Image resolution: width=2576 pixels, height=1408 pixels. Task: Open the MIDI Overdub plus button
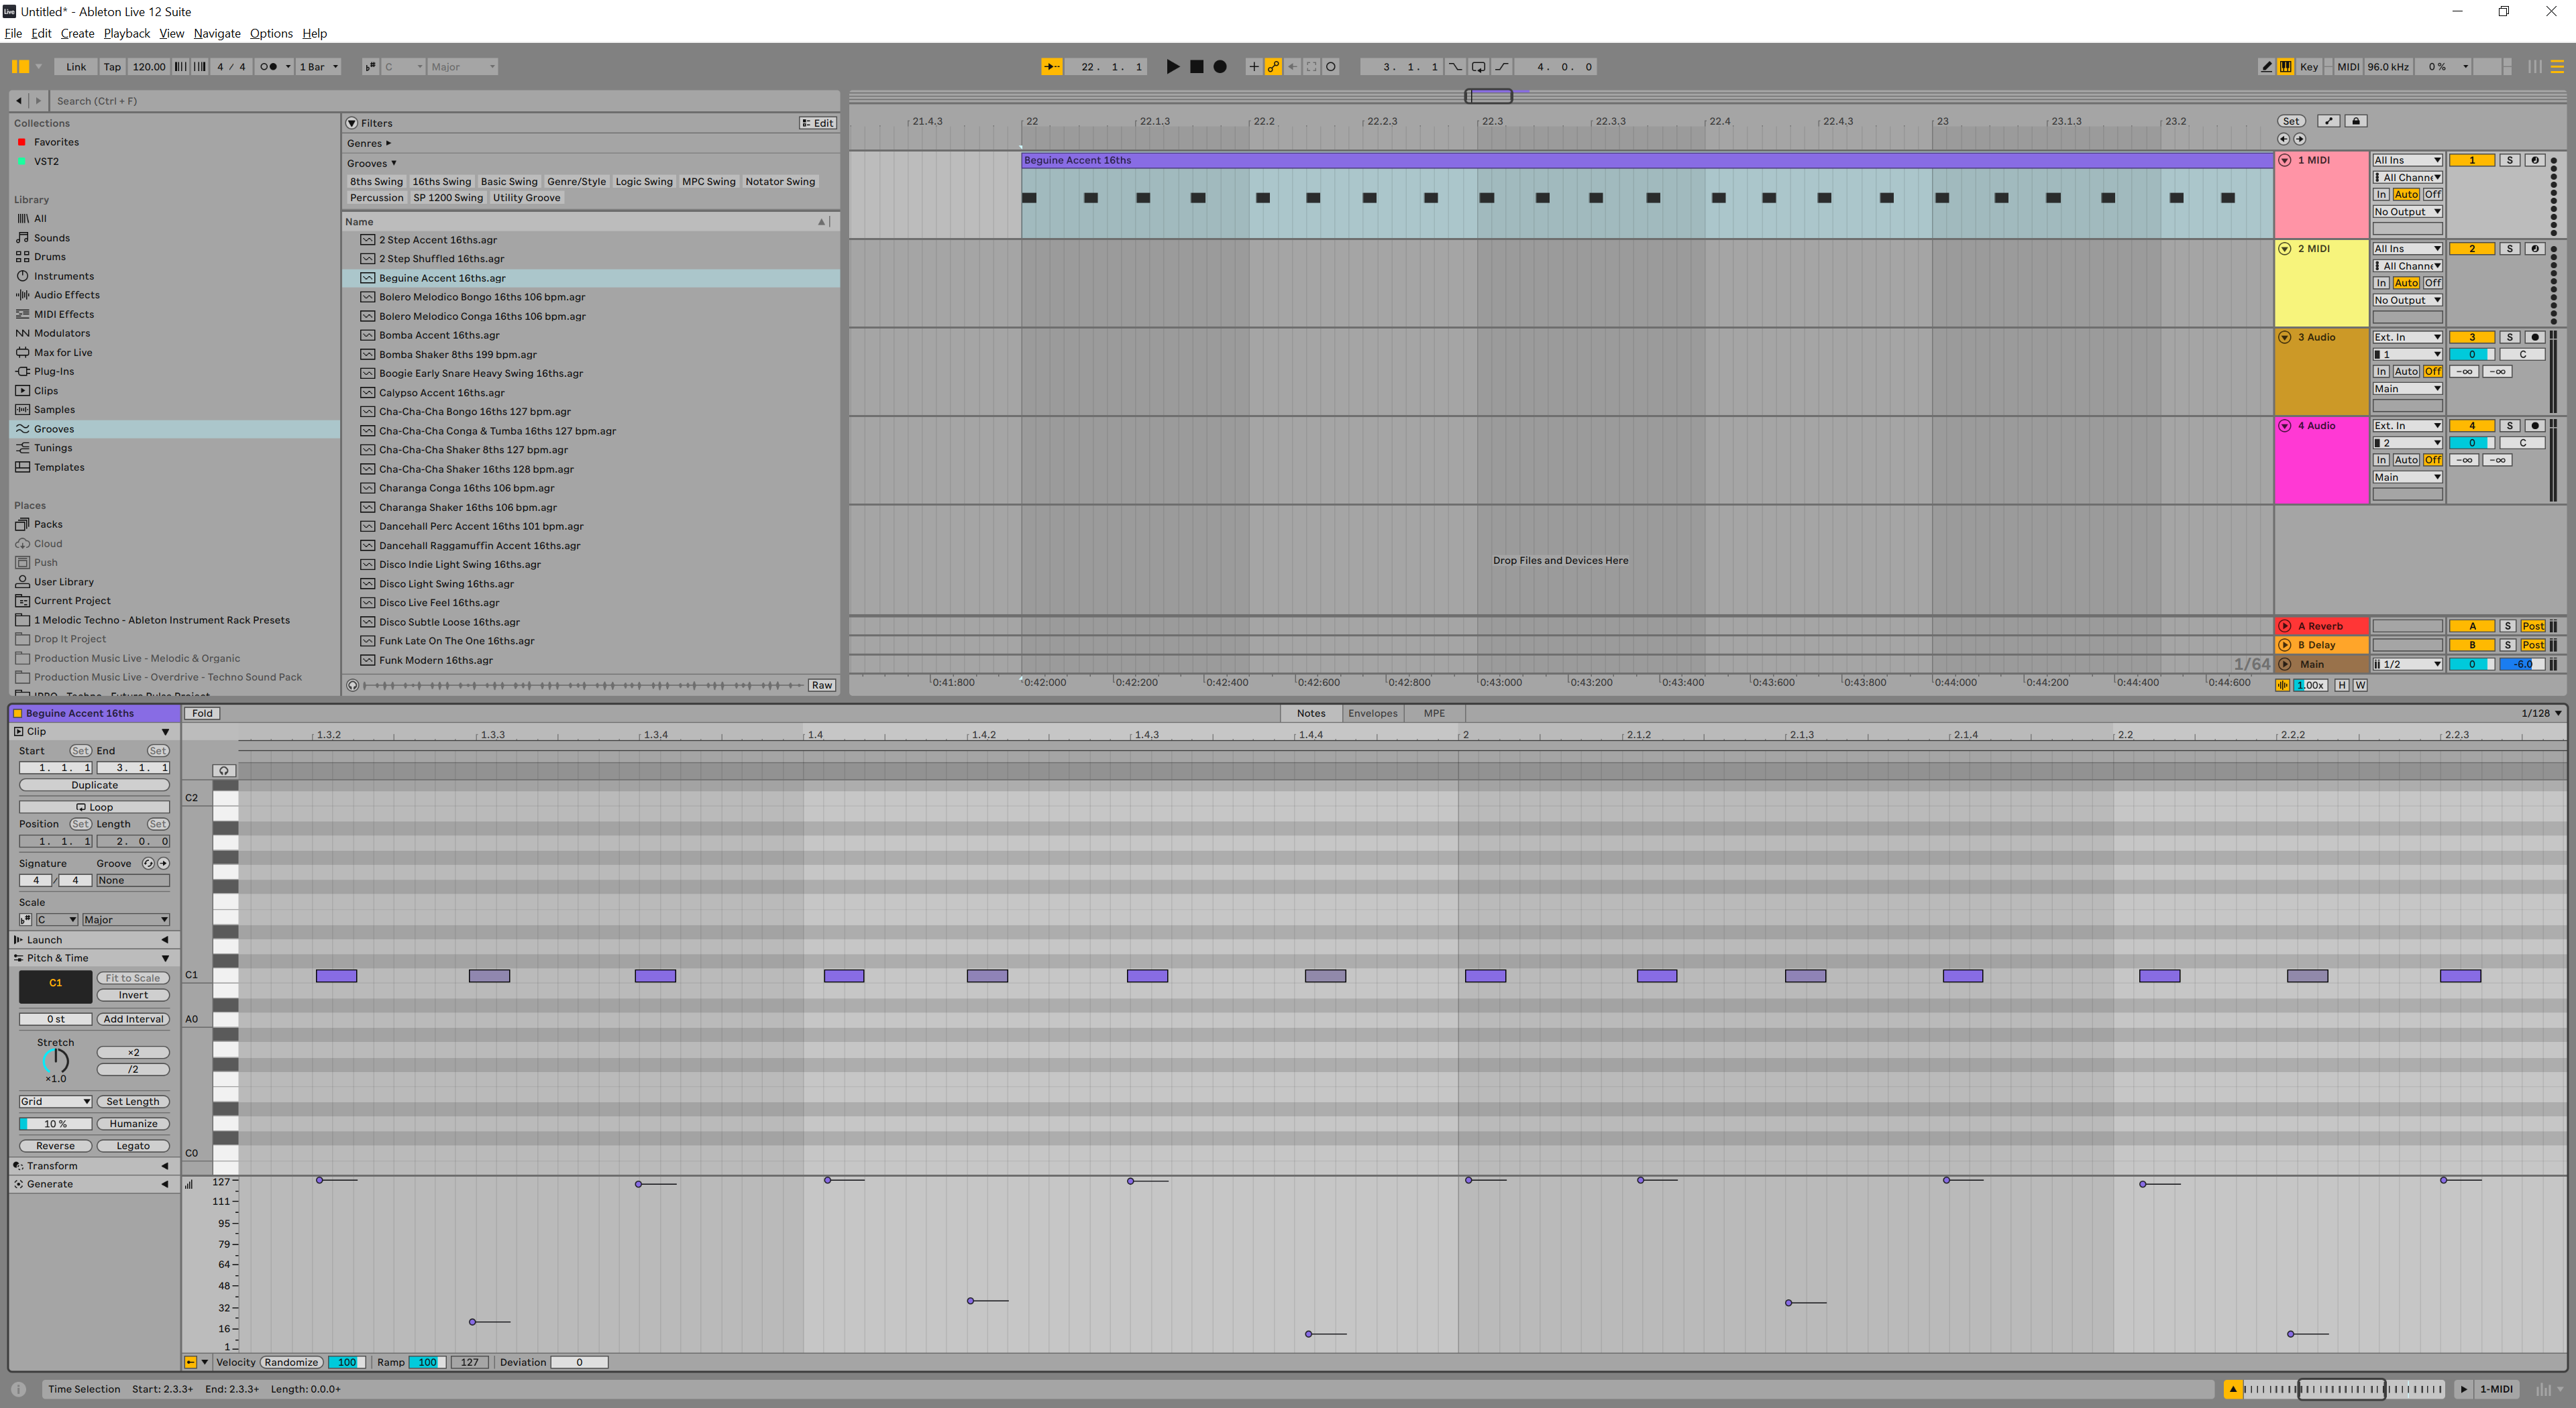point(1253,67)
